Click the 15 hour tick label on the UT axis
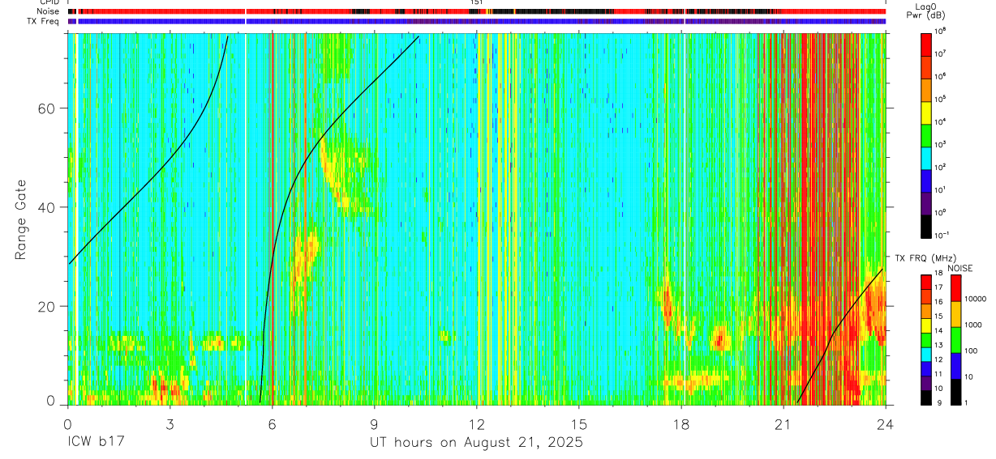 point(579,424)
